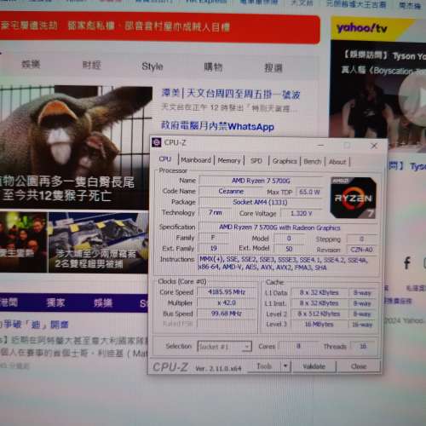The height and width of the screenshot is (426, 426).
Task: Switch to the CPU tab
Action: pos(165,159)
